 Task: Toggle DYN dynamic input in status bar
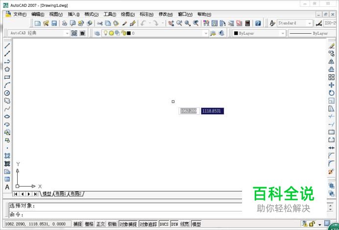[x=174, y=224]
